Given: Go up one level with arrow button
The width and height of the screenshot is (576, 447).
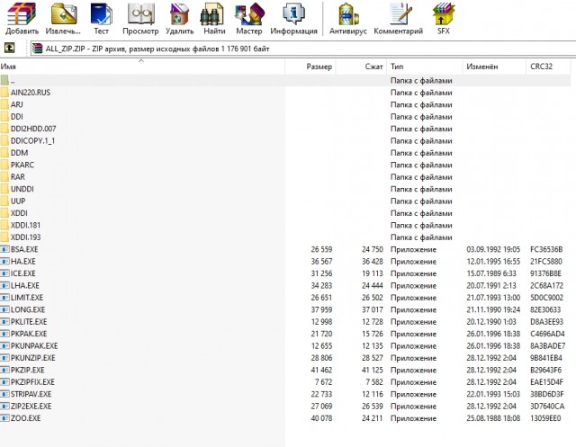Looking at the screenshot, I should [x=9, y=48].
